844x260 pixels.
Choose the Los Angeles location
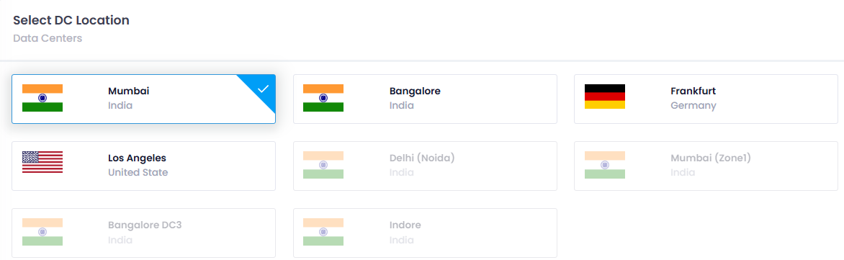144,166
